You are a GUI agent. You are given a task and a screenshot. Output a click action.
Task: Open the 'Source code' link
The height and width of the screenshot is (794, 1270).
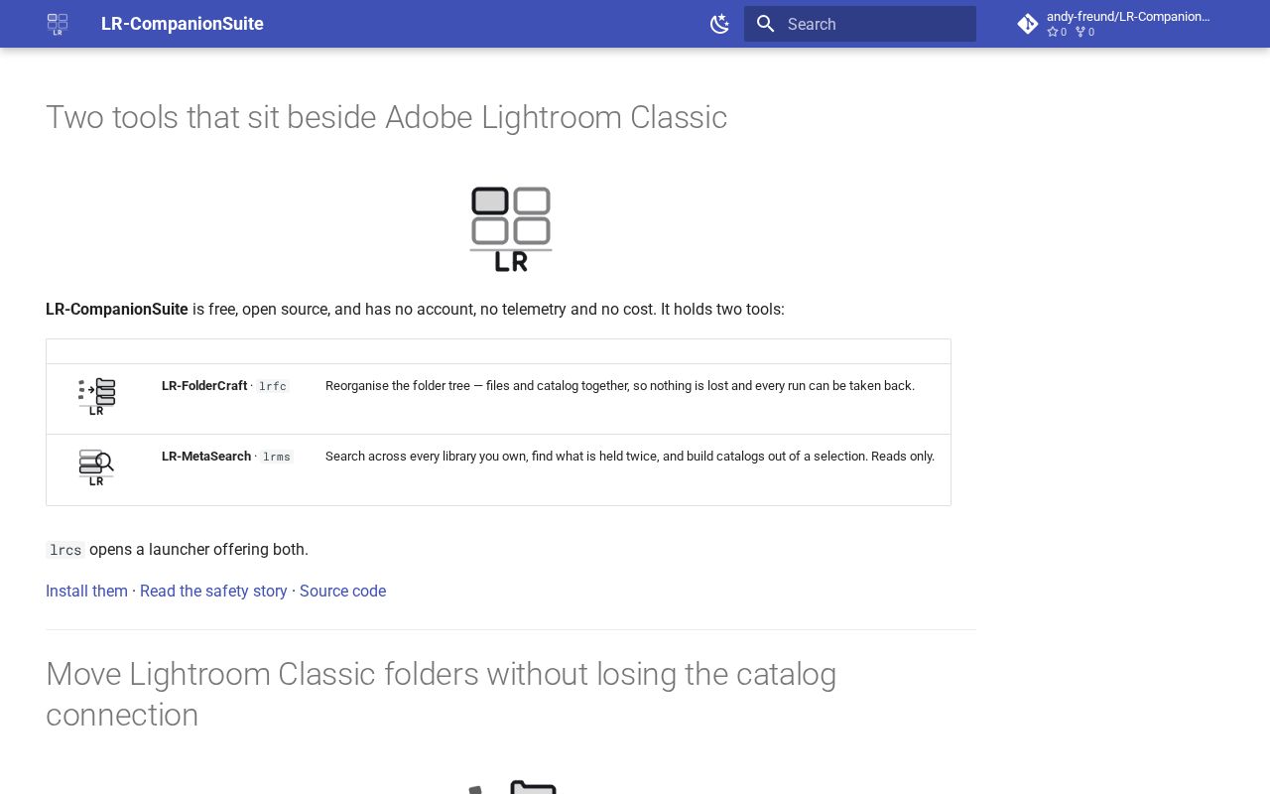(342, 592)
